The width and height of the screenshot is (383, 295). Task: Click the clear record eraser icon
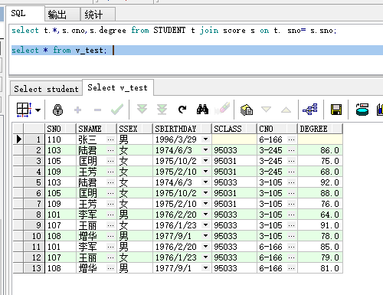pos(222,108)
